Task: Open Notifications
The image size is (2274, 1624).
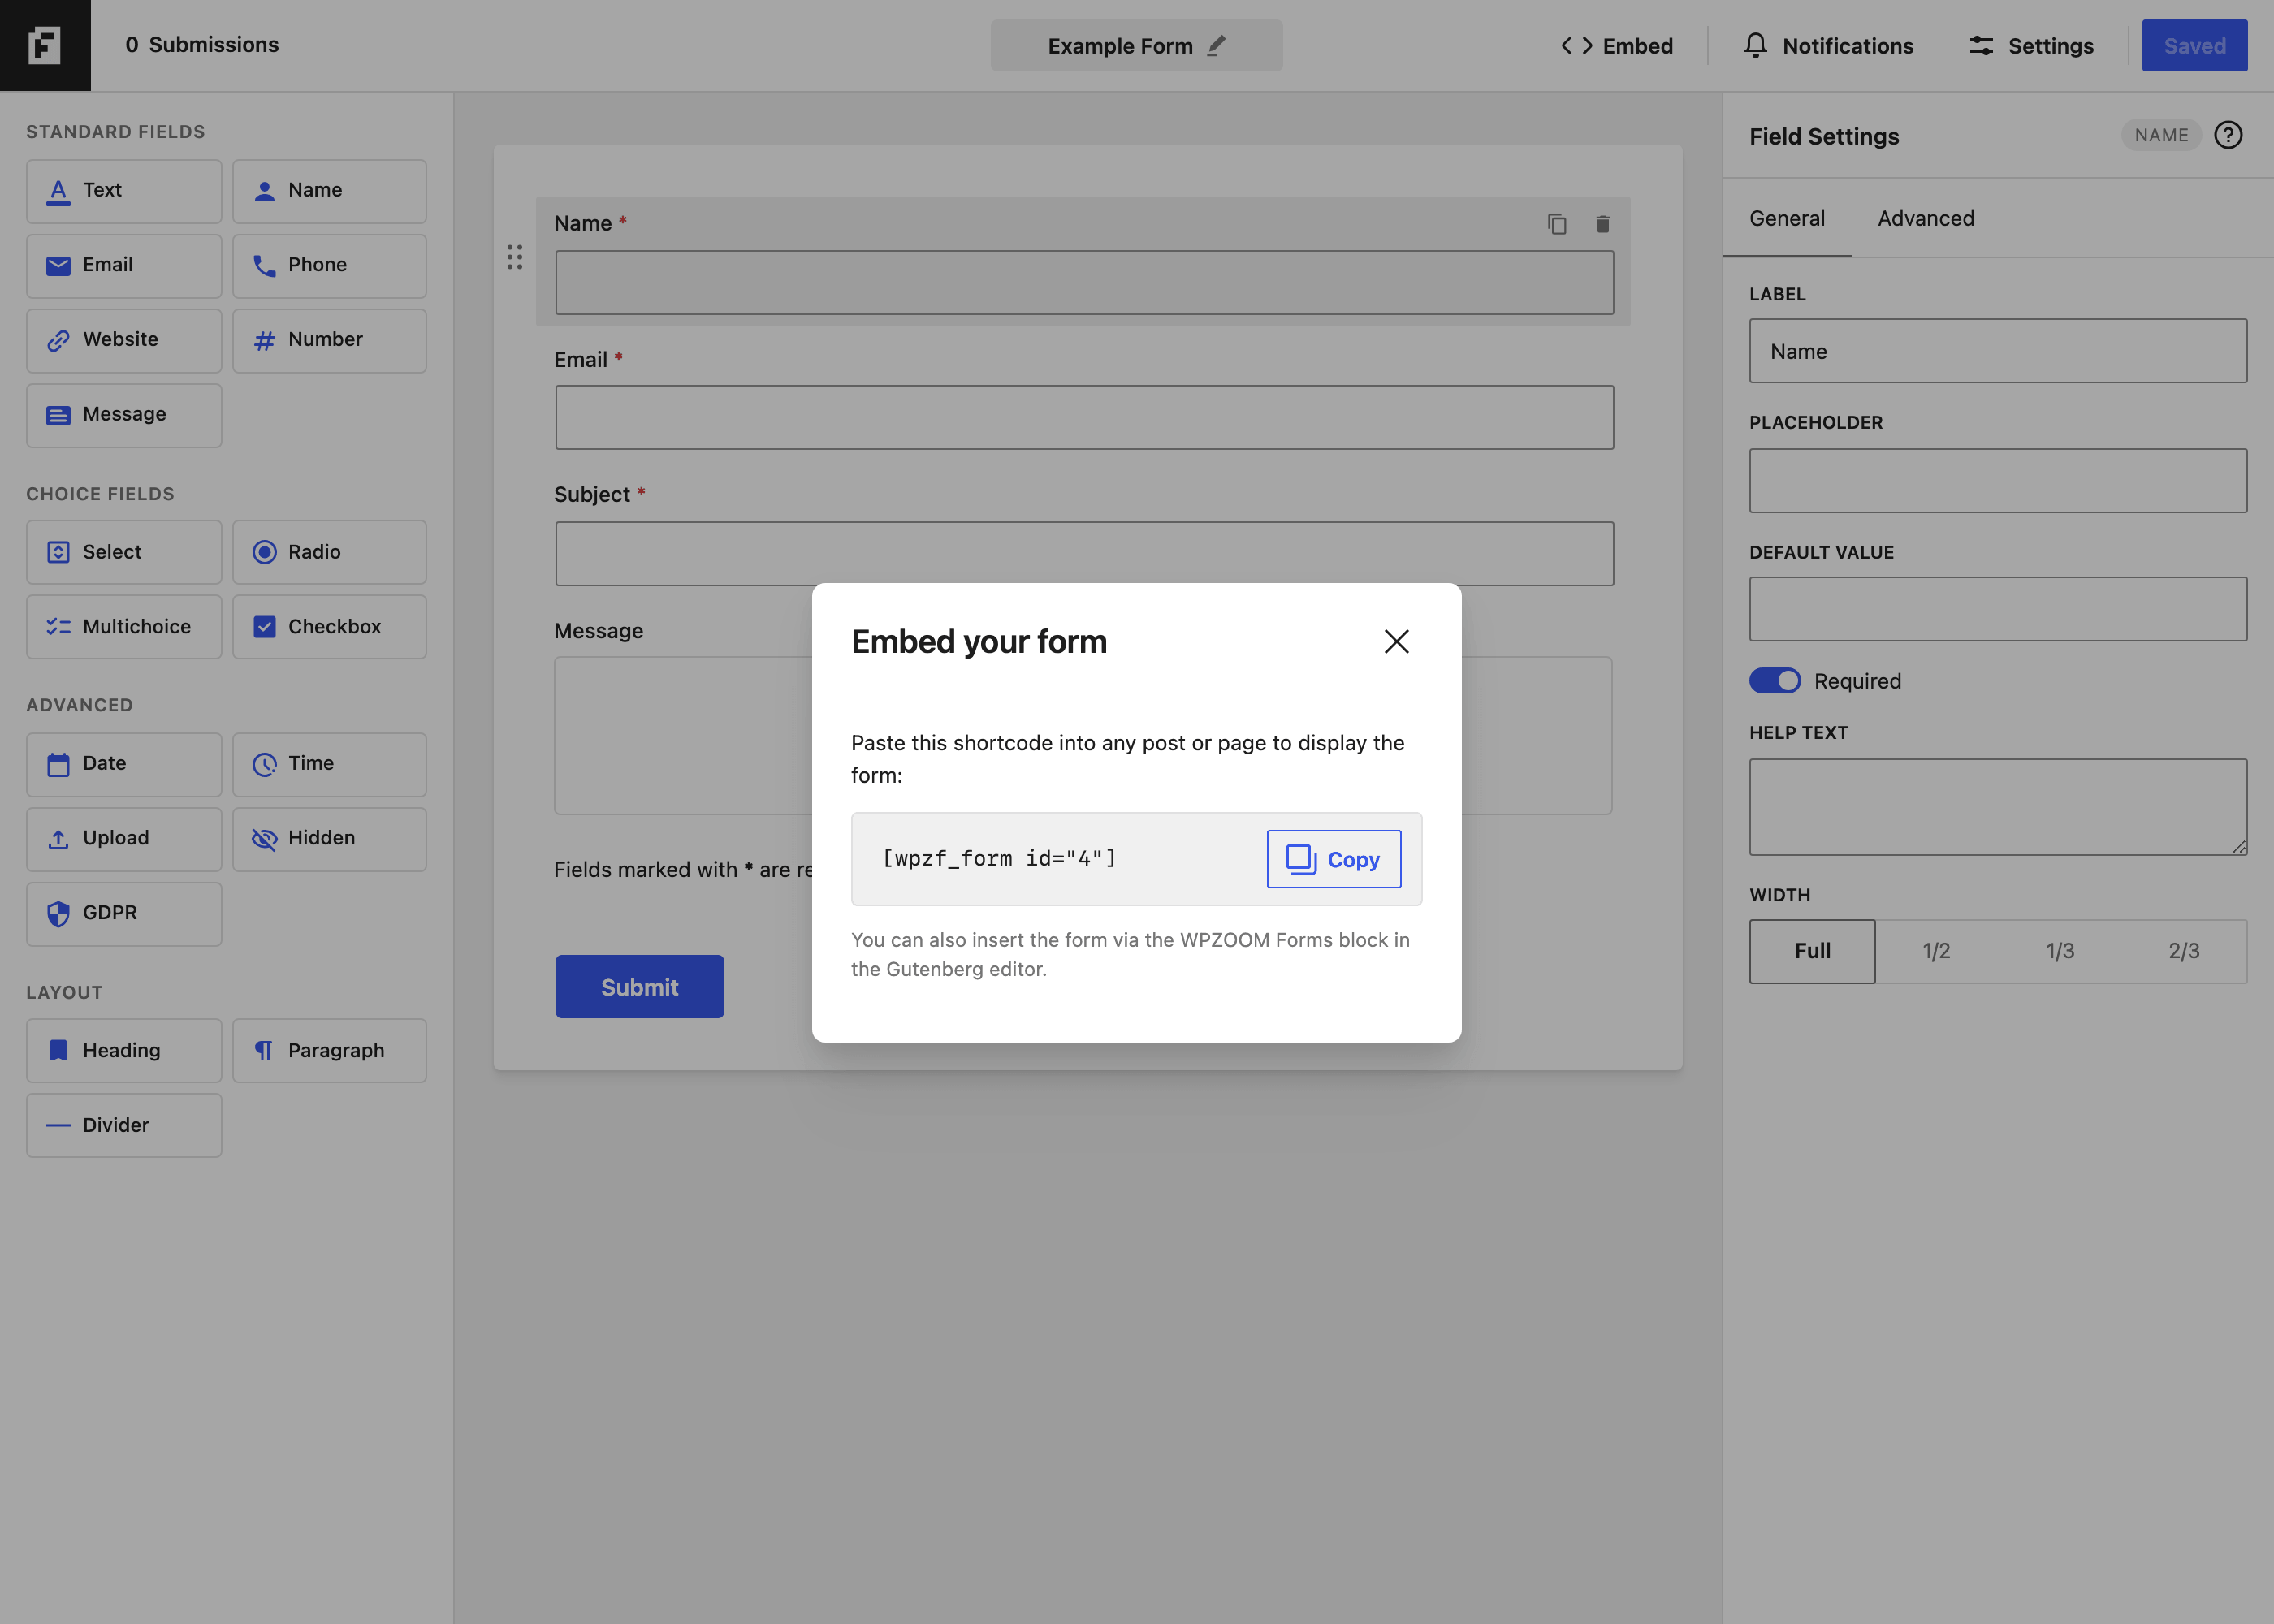Action: coord(1827,46)
